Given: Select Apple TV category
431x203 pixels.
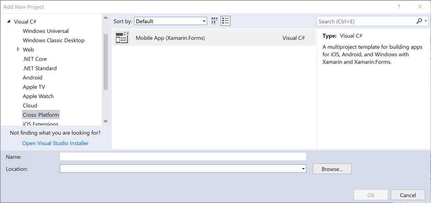Looking at the screenshot, I should [34, 87].
